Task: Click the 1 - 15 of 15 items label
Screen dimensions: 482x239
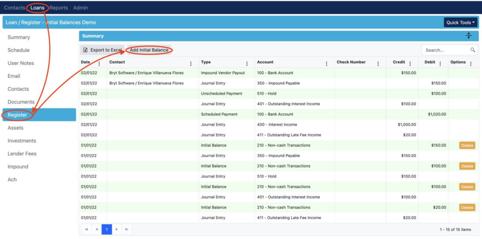Action: (455, 230)
